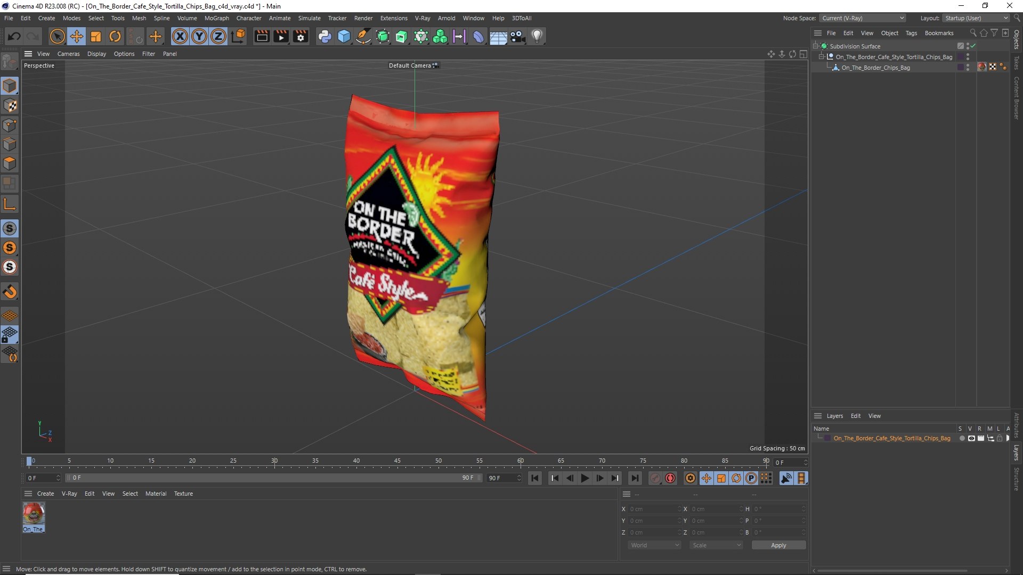
Task: Add a Cube primitive object
Action: [x=344, y=36]
